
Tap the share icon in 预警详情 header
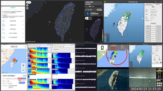(25, 47)
